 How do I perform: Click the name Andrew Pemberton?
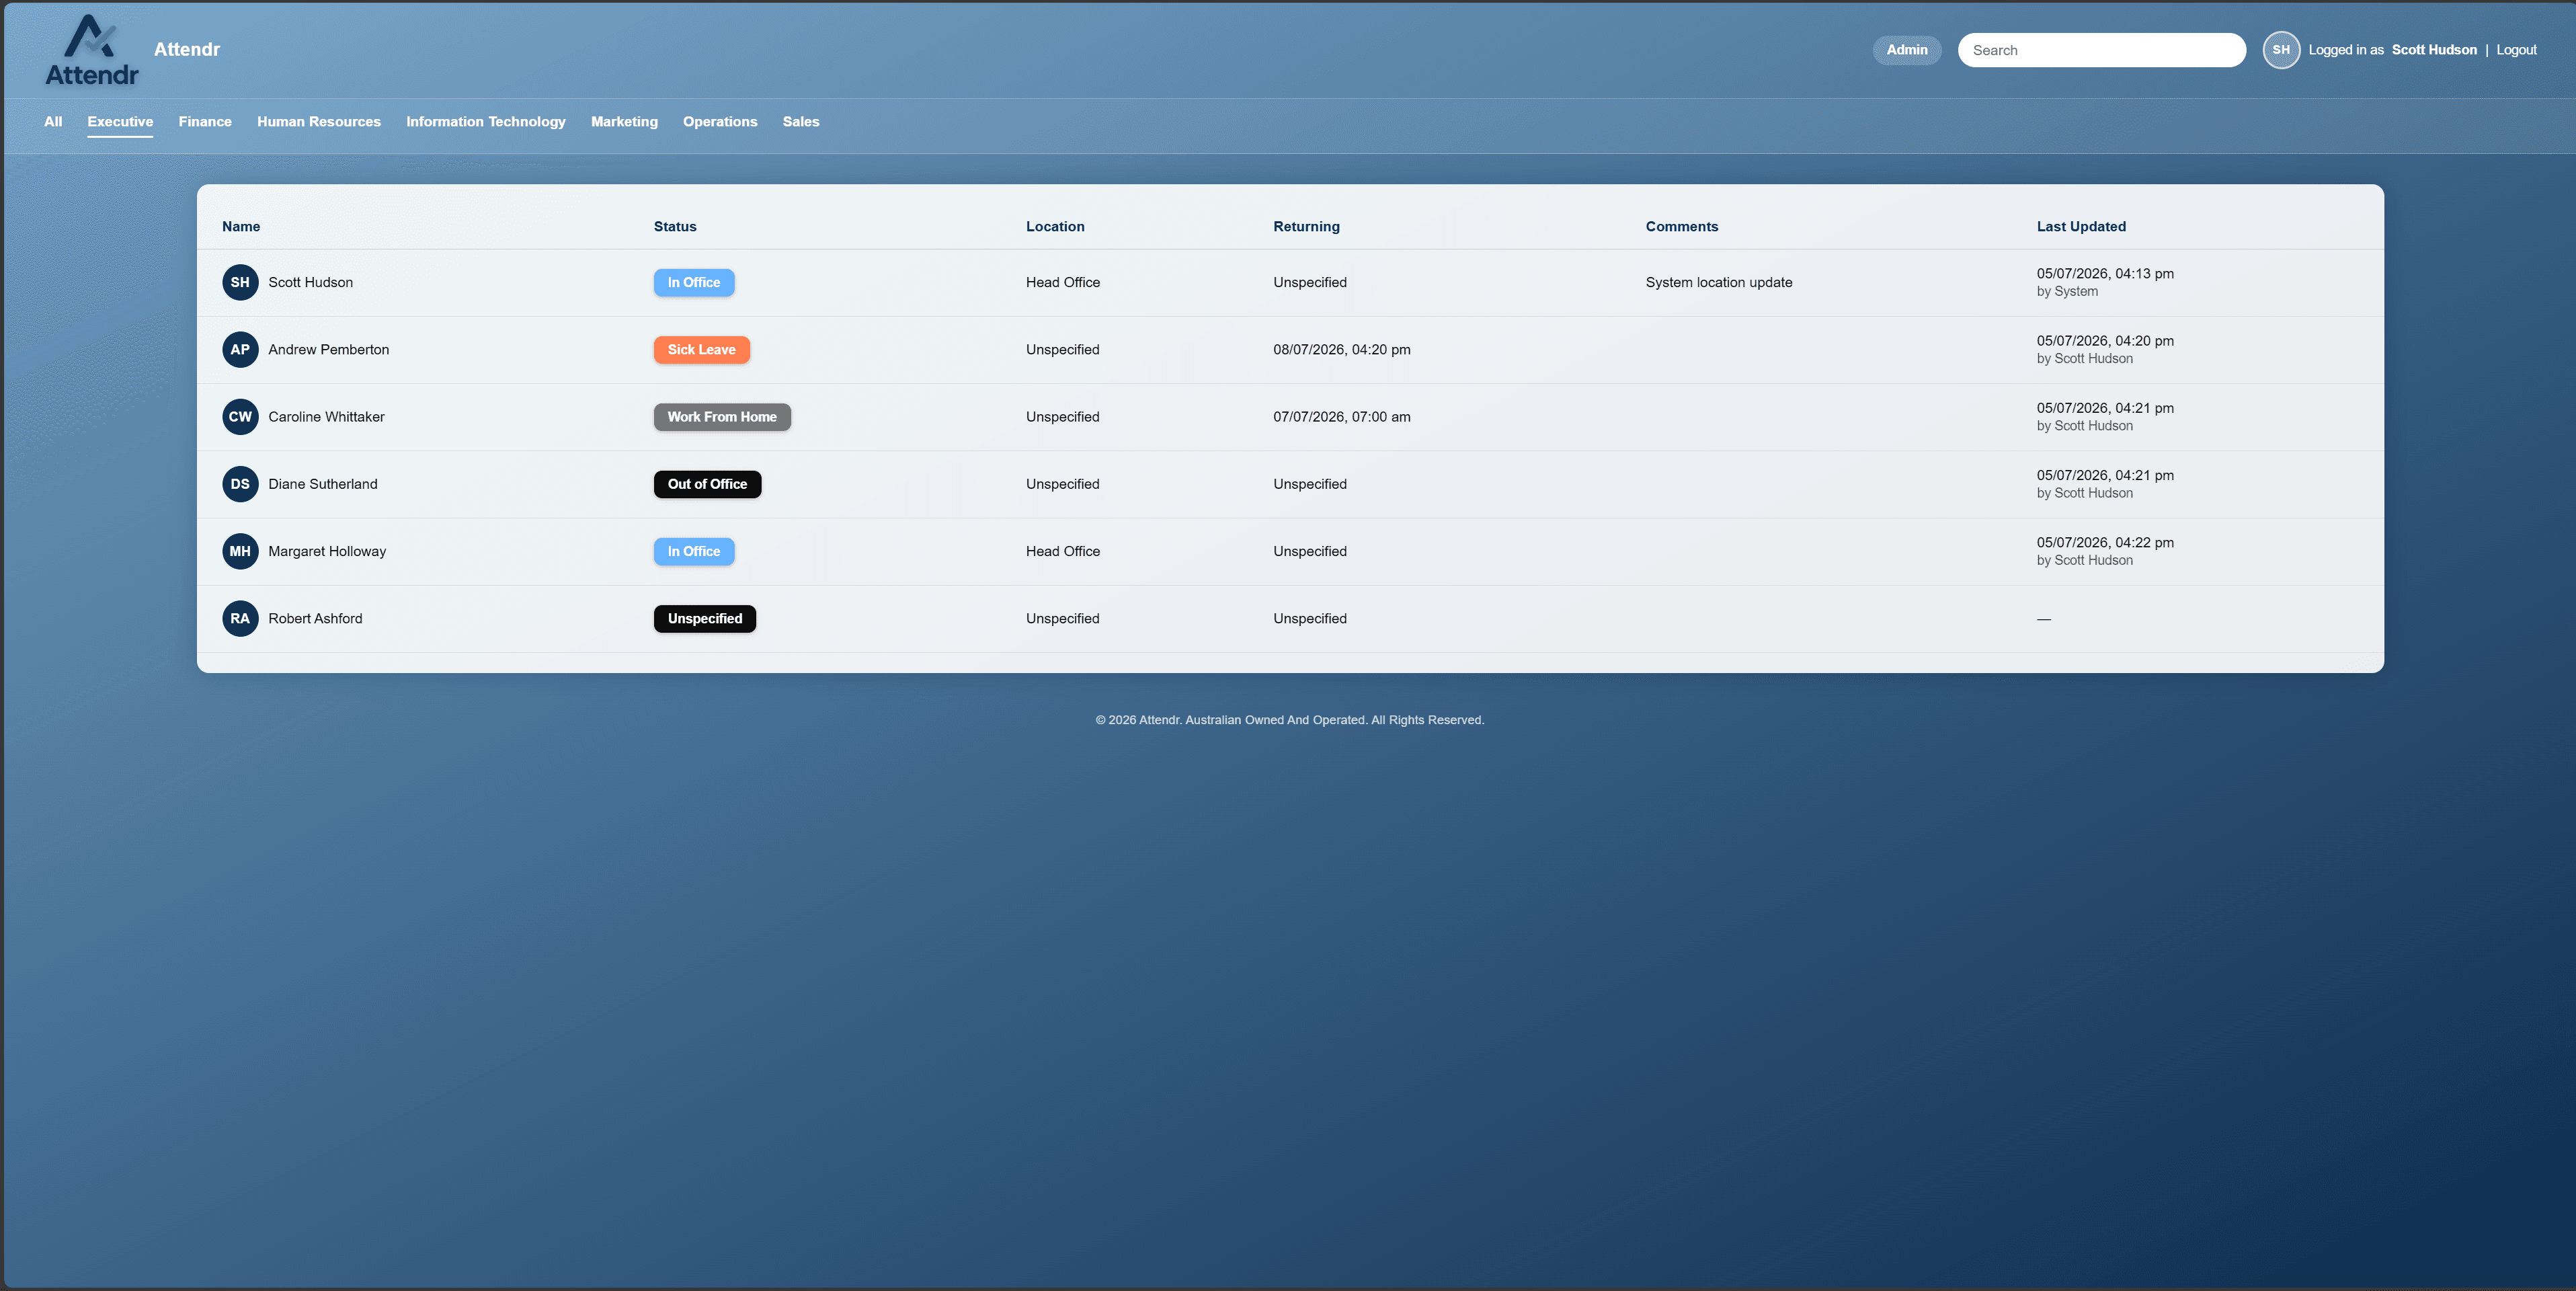coord(329,350)
